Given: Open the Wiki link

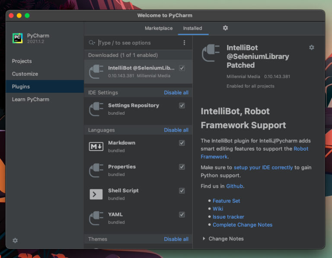Looking at the screenshot, I should 218,209.
